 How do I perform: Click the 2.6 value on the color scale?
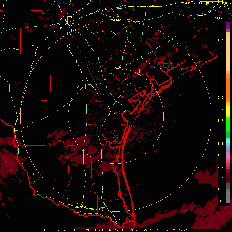click(x=220, y=132)
